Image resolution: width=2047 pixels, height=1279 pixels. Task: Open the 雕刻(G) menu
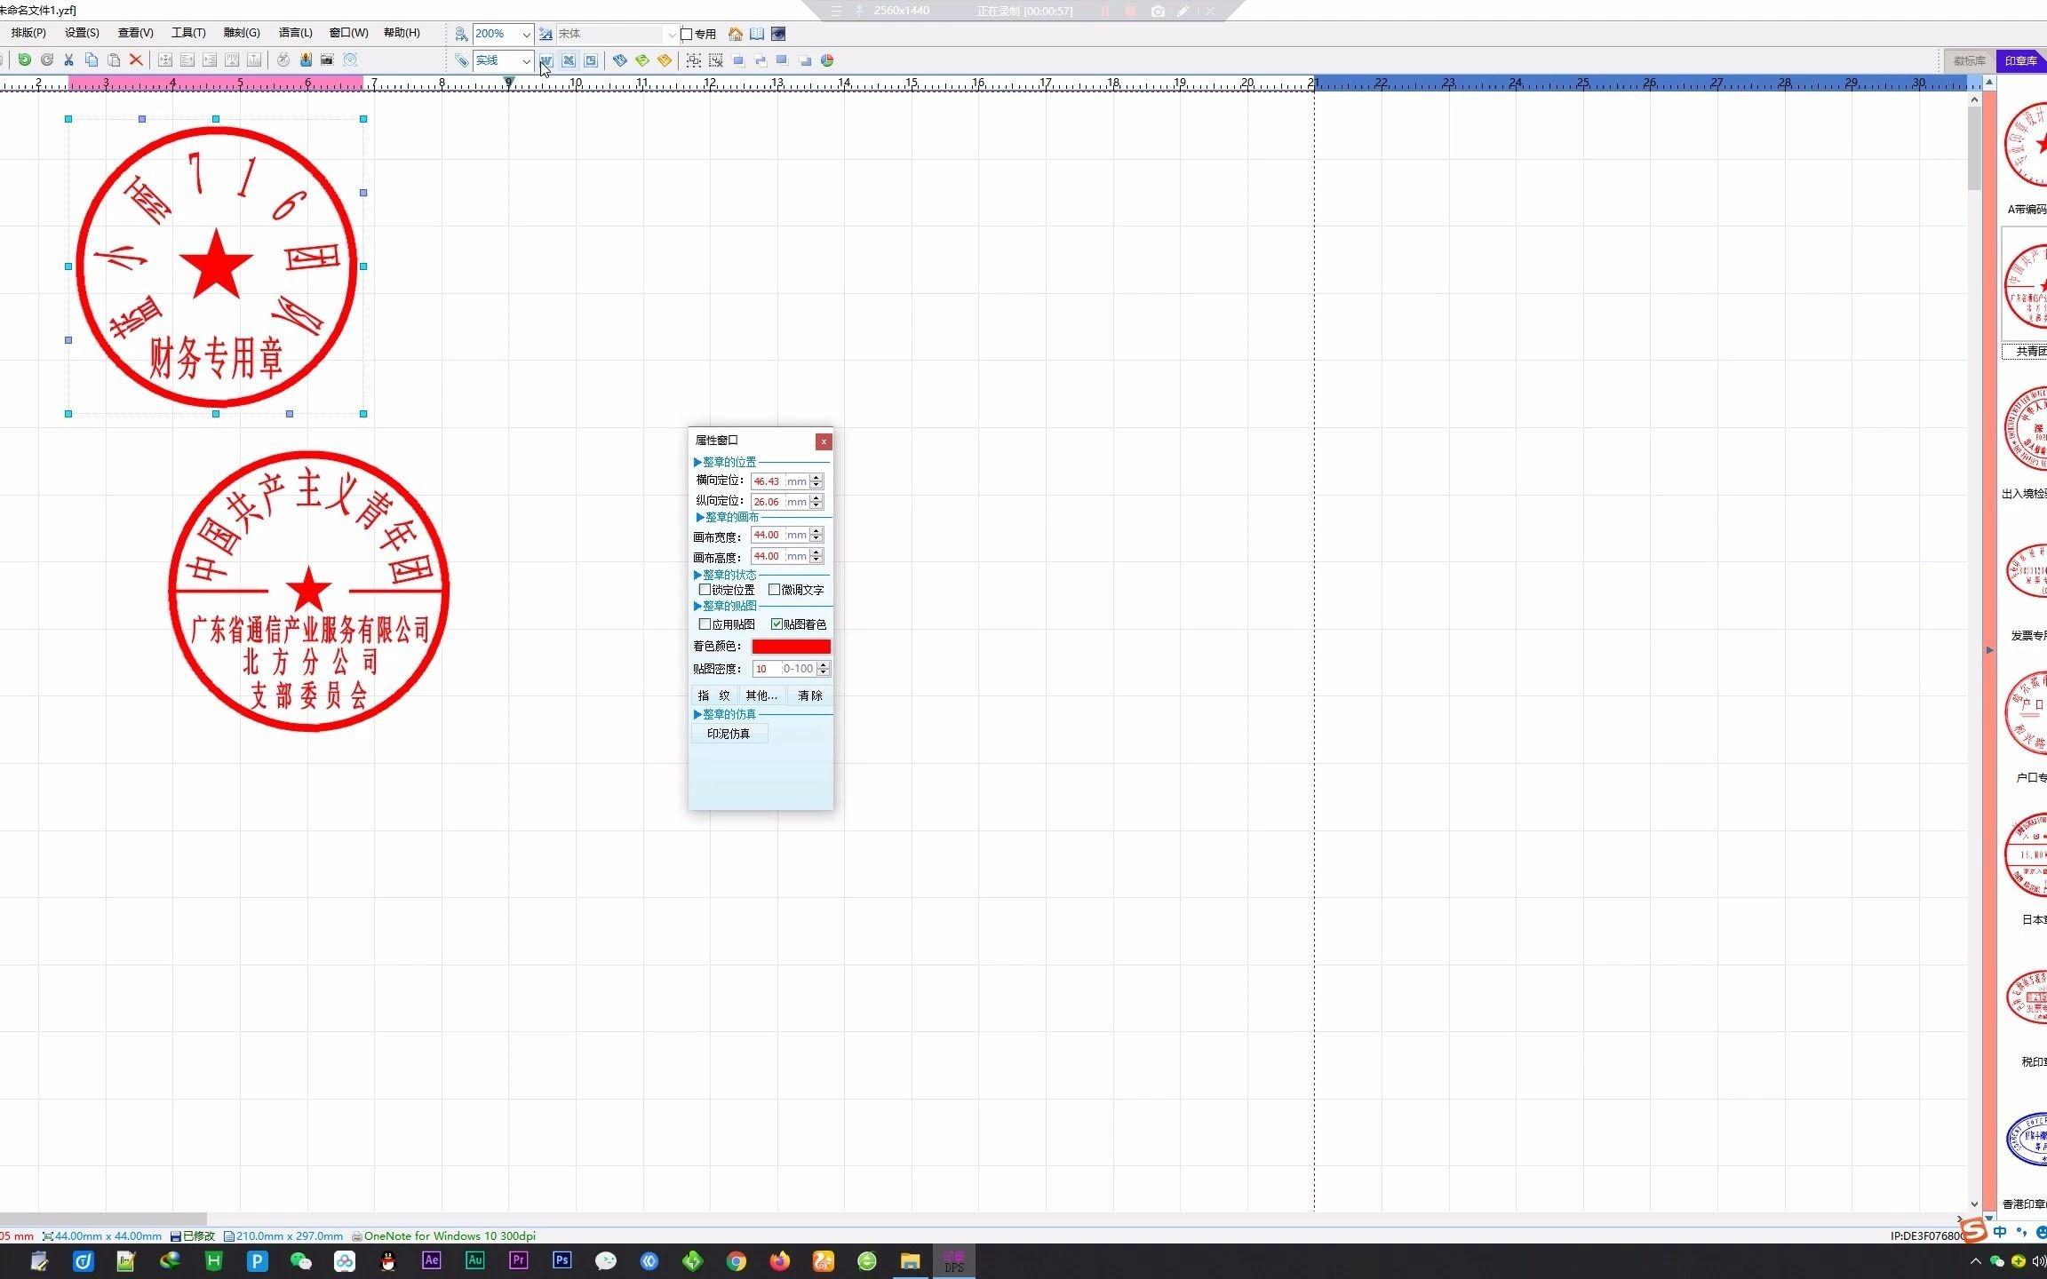242,33
